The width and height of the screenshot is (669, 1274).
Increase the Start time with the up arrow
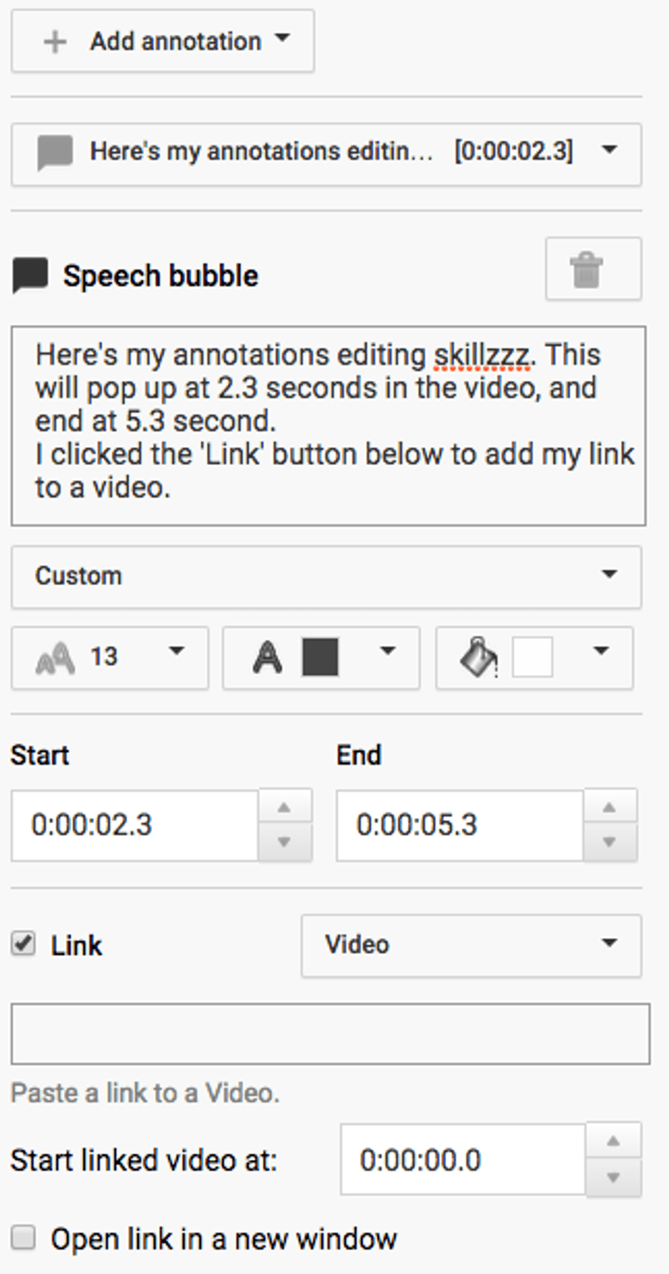click(284, 808)
